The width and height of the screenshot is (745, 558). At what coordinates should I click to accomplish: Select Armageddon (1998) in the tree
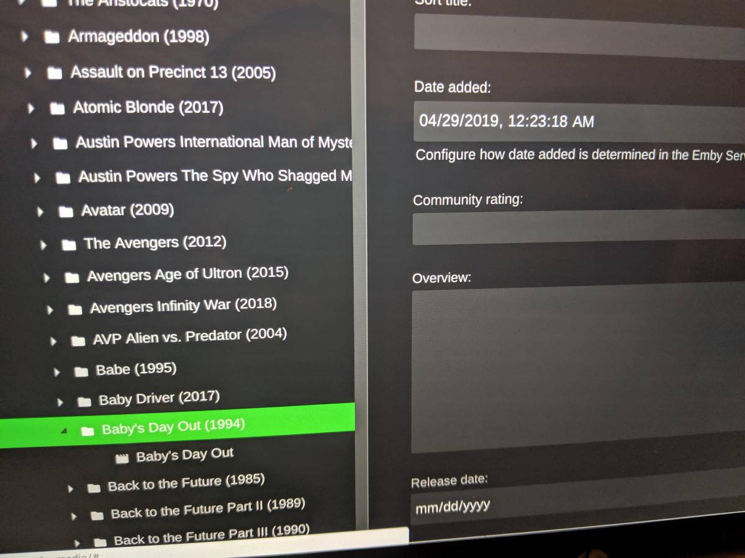pos(138,37)
